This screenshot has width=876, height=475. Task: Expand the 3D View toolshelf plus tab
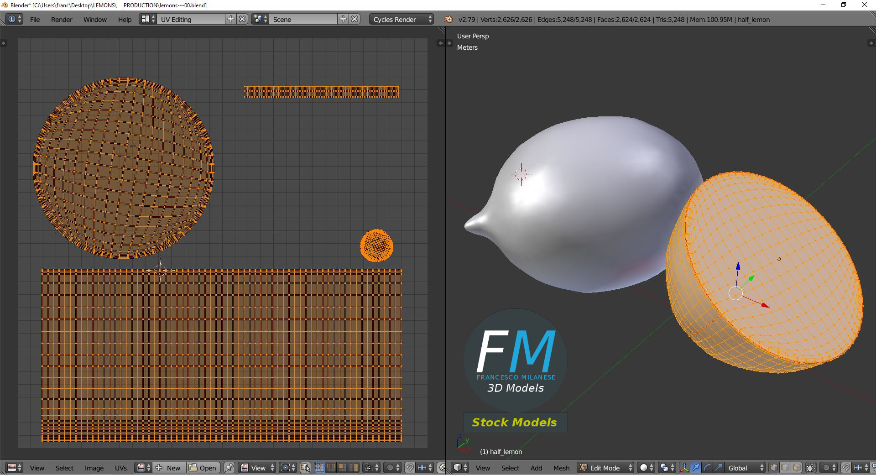click(x=449, y=43)
